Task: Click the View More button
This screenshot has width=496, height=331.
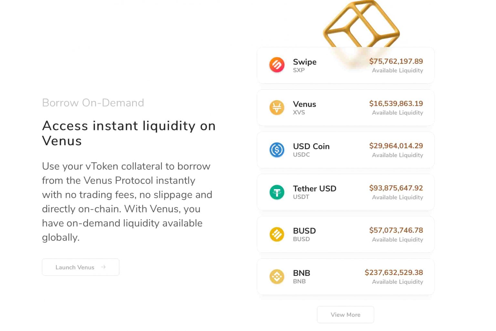Action: tap(345, 315)
